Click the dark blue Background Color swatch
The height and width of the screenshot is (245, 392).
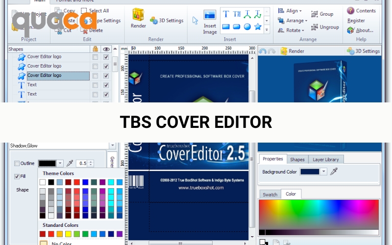[310, 171]
